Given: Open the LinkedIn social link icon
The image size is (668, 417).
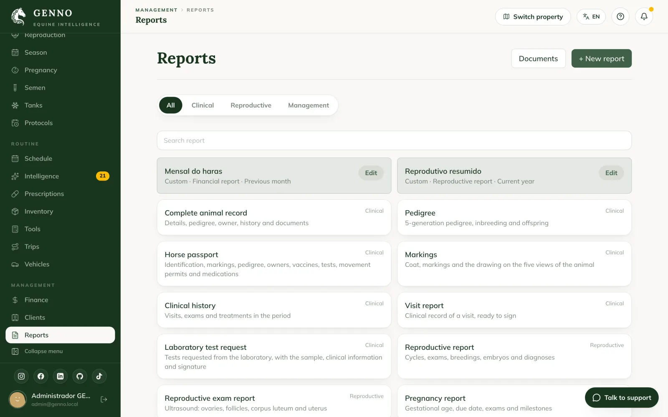Looking at the screenshot, I should coord(60,376).
